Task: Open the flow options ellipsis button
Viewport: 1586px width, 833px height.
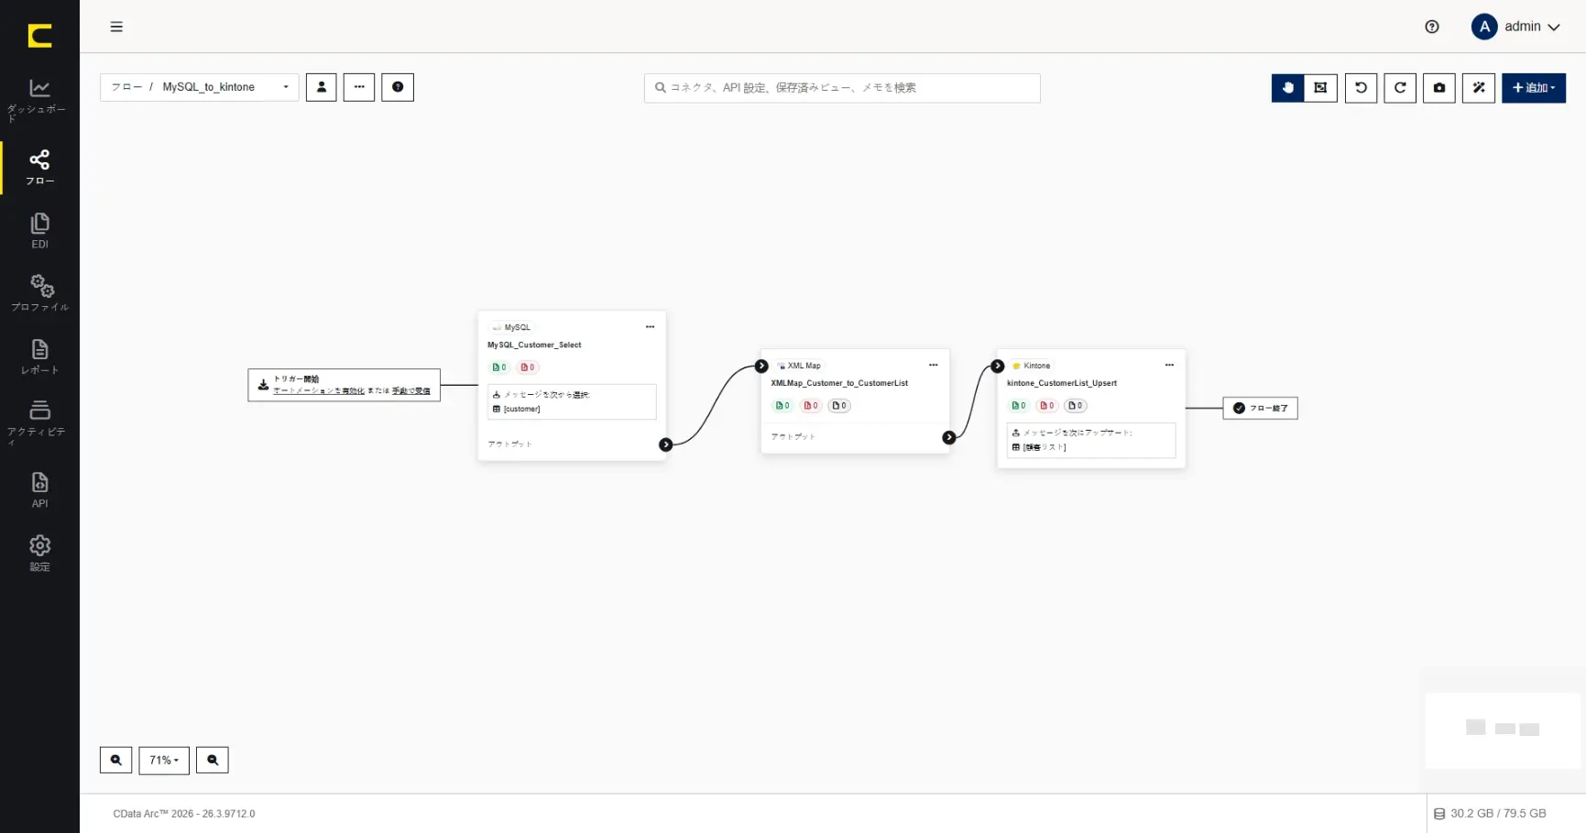Action: pyautogui.click(x=359, y=87)
